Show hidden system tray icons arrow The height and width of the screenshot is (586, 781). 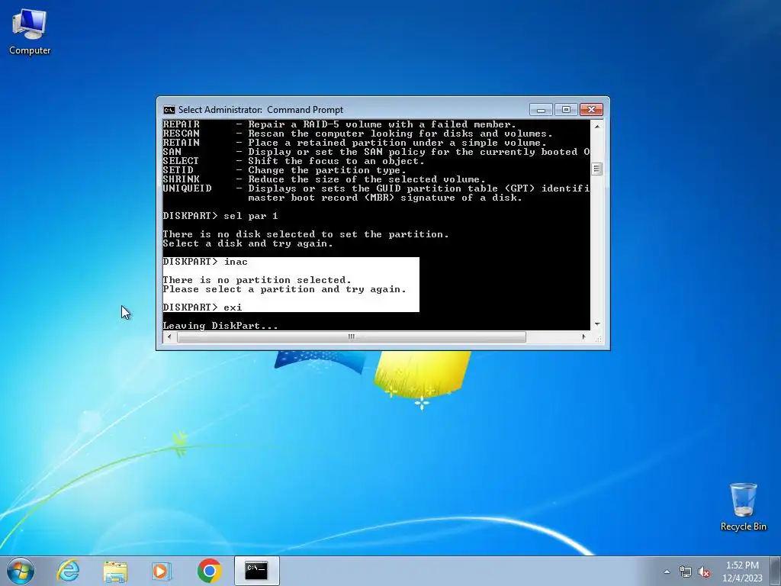(667, 572)
